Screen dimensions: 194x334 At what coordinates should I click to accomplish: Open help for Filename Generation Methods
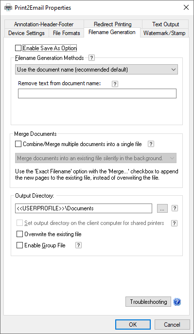(x=91, y=58)
